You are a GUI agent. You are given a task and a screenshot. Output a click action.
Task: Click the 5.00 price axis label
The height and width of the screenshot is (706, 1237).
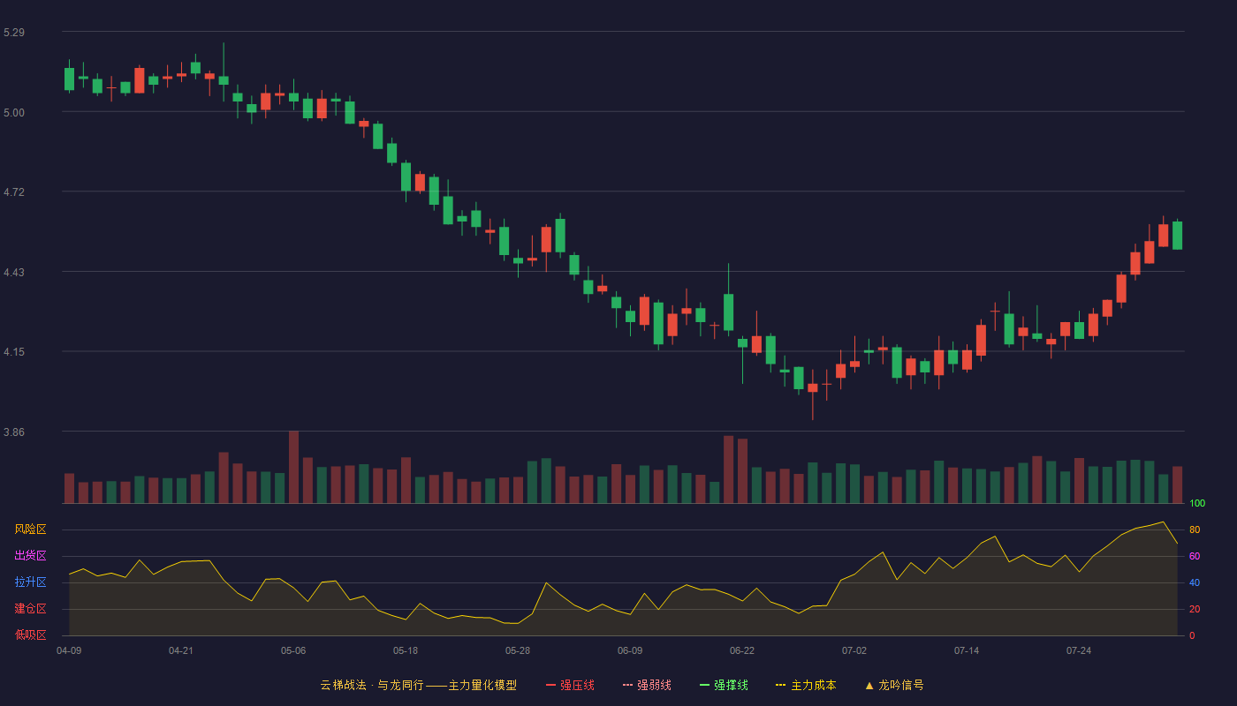[14, 113]
